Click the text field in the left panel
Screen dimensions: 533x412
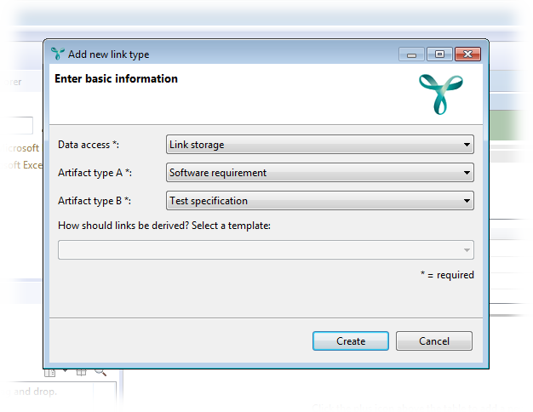pyautogui.click(x=16, y=125)
